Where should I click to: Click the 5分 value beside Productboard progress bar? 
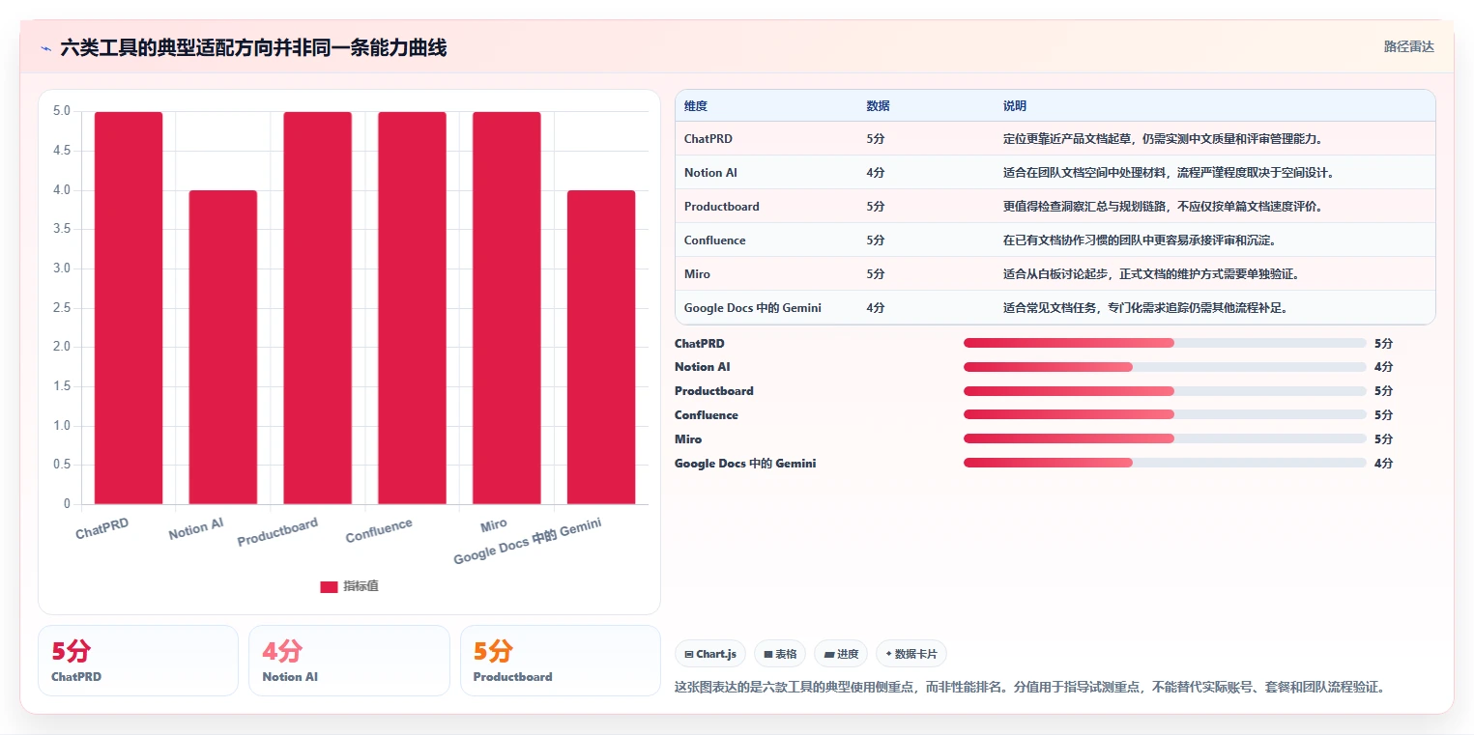coord(1383,391)
